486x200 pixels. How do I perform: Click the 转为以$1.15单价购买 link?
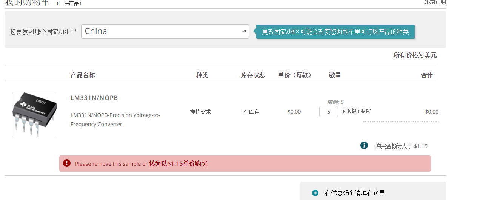178,163
